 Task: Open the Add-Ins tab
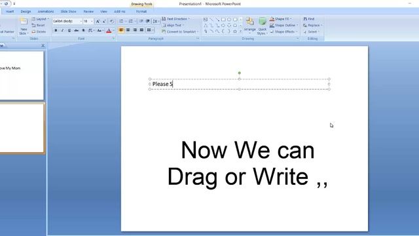click(x=119, y=12)
